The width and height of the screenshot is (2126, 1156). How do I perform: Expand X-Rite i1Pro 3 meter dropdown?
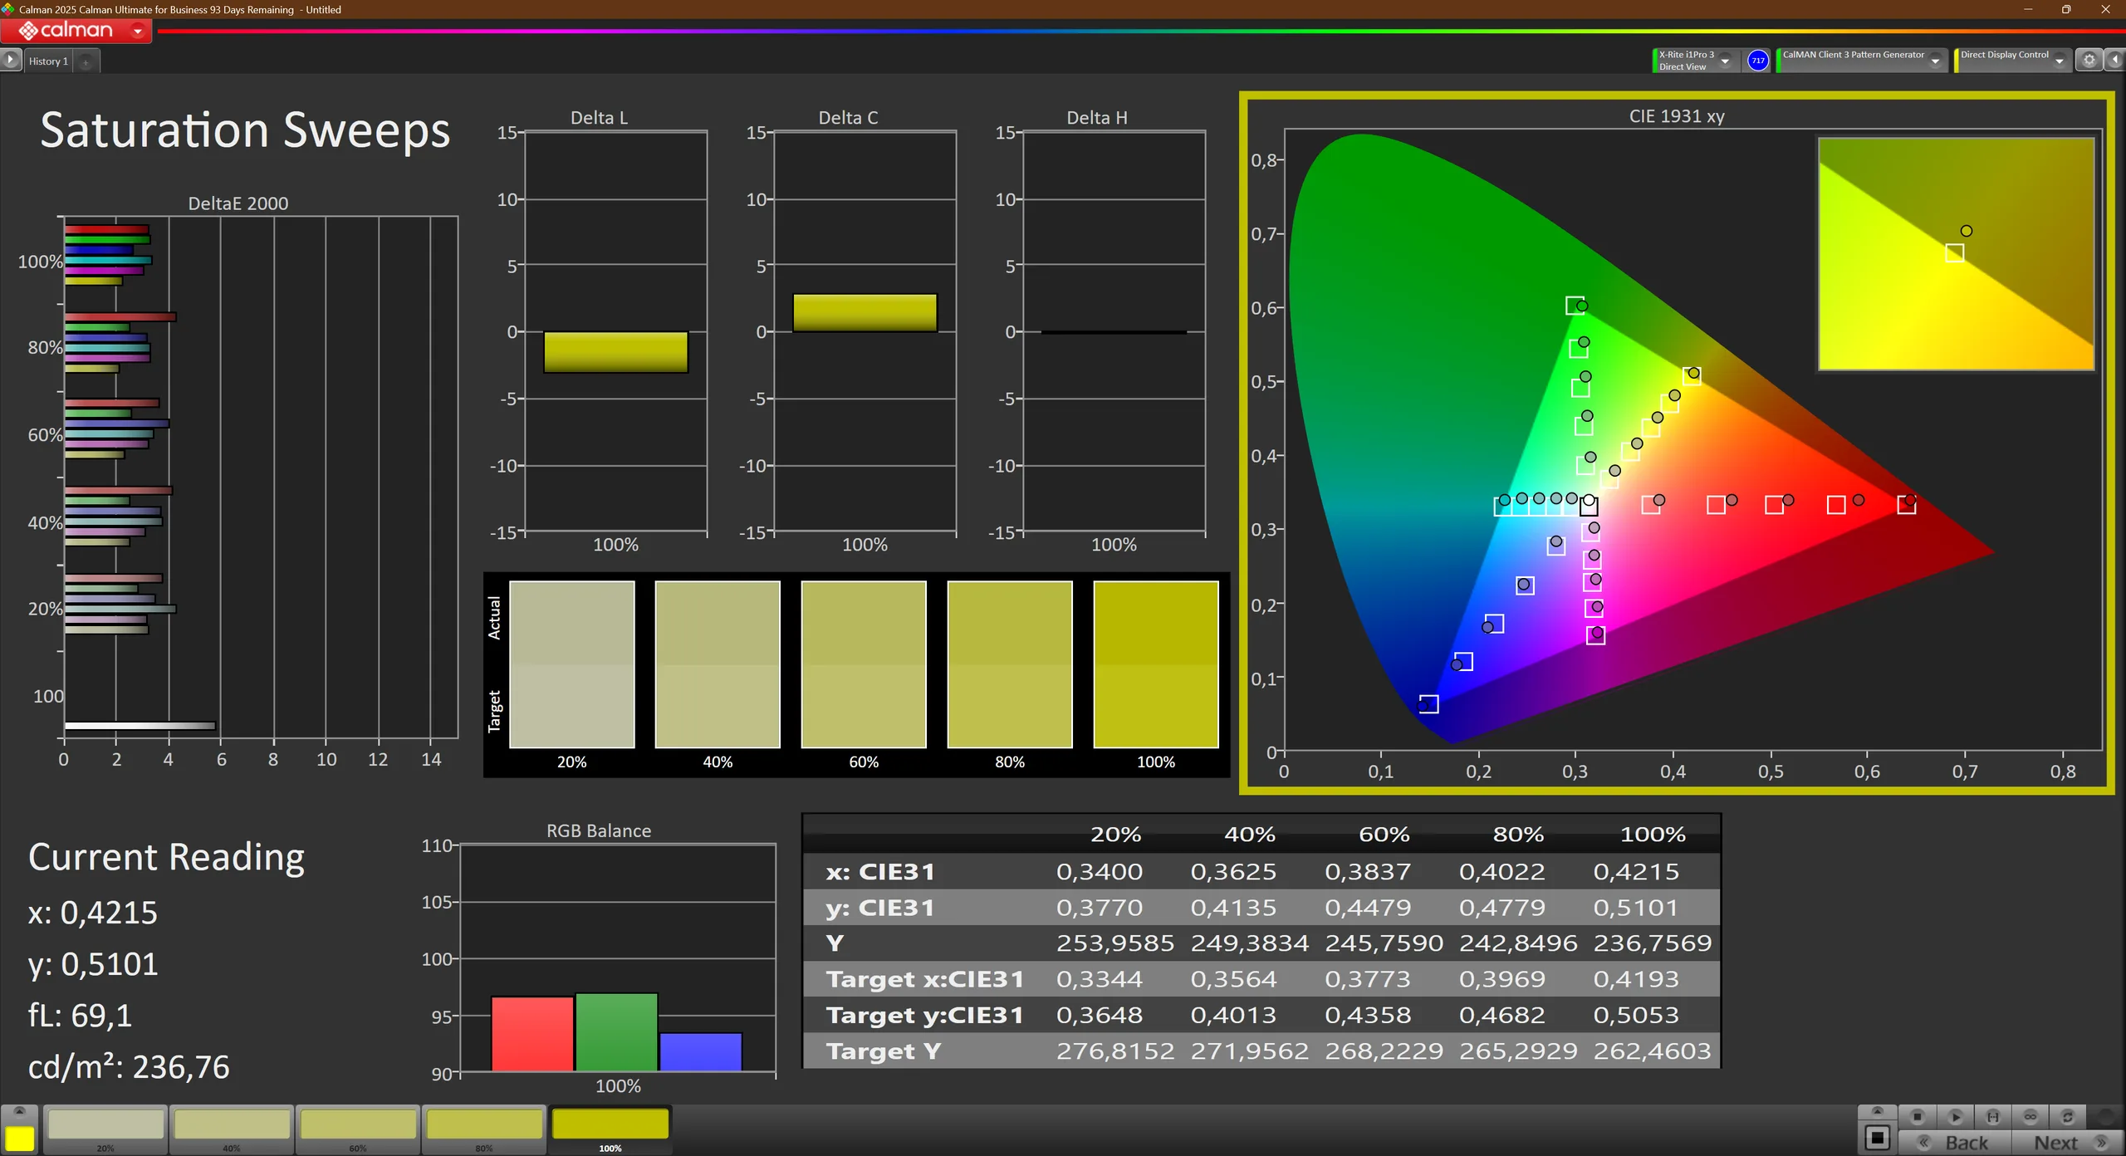coord(1725,61)
